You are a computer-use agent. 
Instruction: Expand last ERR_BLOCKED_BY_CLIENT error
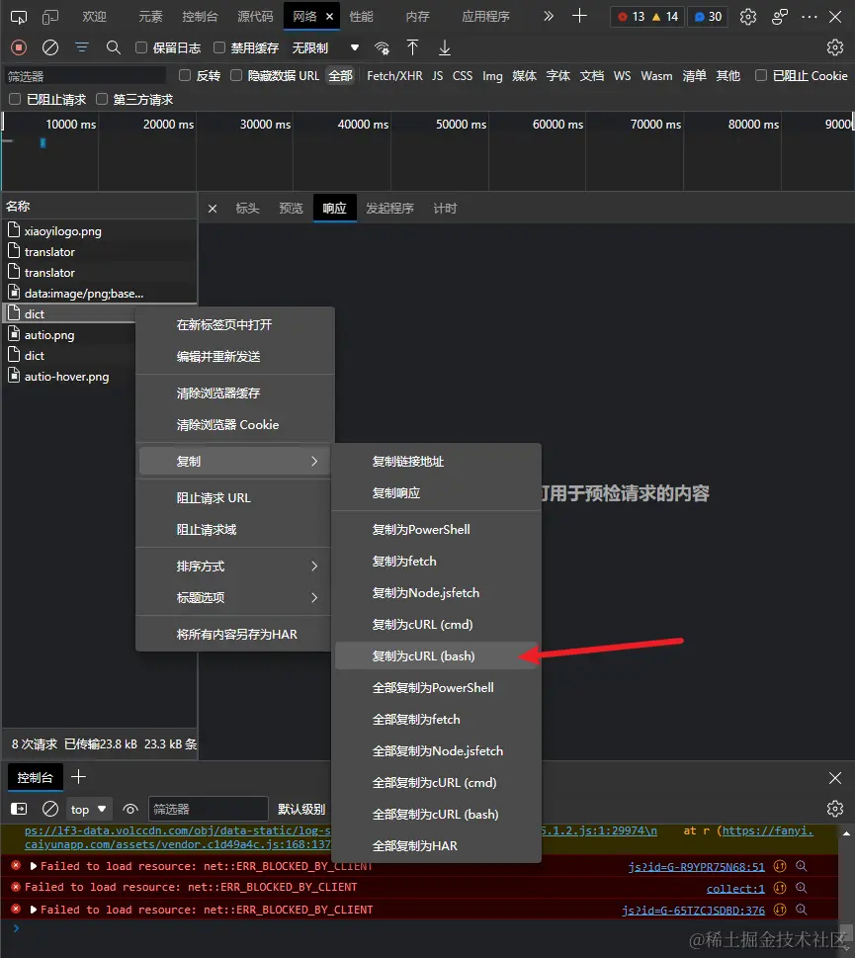[34, 910]
